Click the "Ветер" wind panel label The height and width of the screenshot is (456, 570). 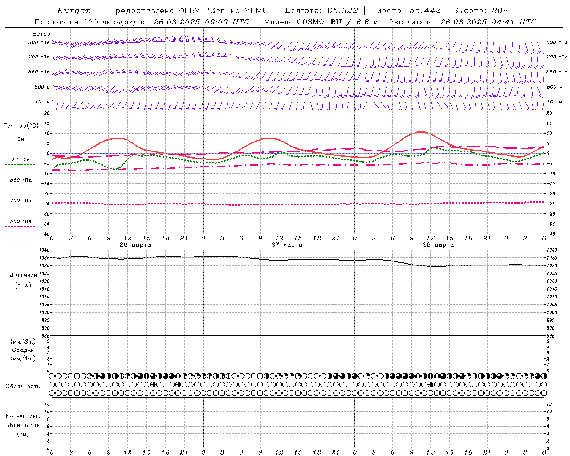pos(41,34)
